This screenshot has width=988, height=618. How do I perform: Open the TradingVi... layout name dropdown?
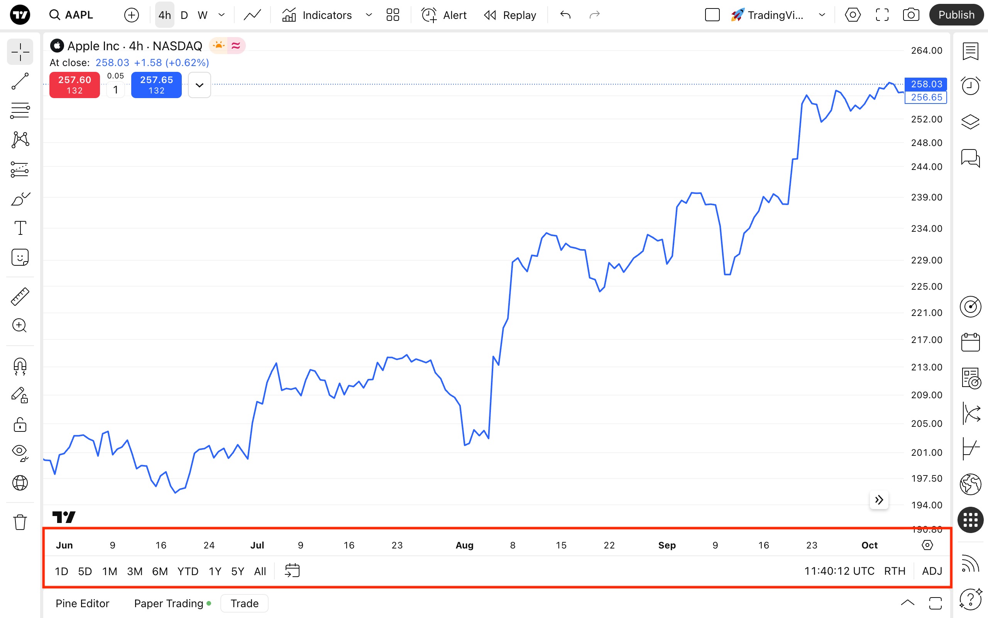coord(822,15)
